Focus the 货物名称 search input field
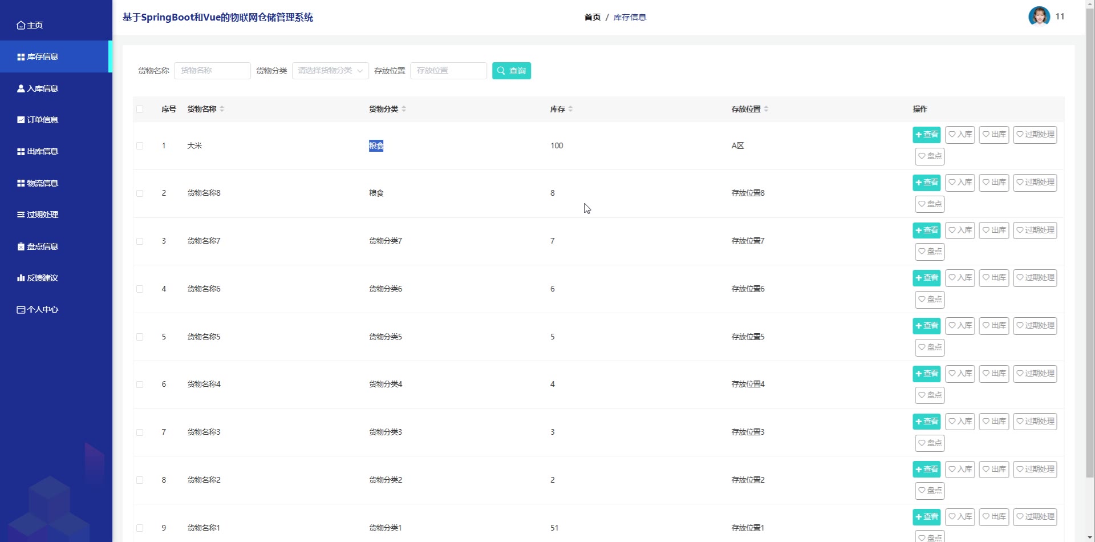This screenshot has width=1095, height=542. pyautogui.click(x=212, y=71)
